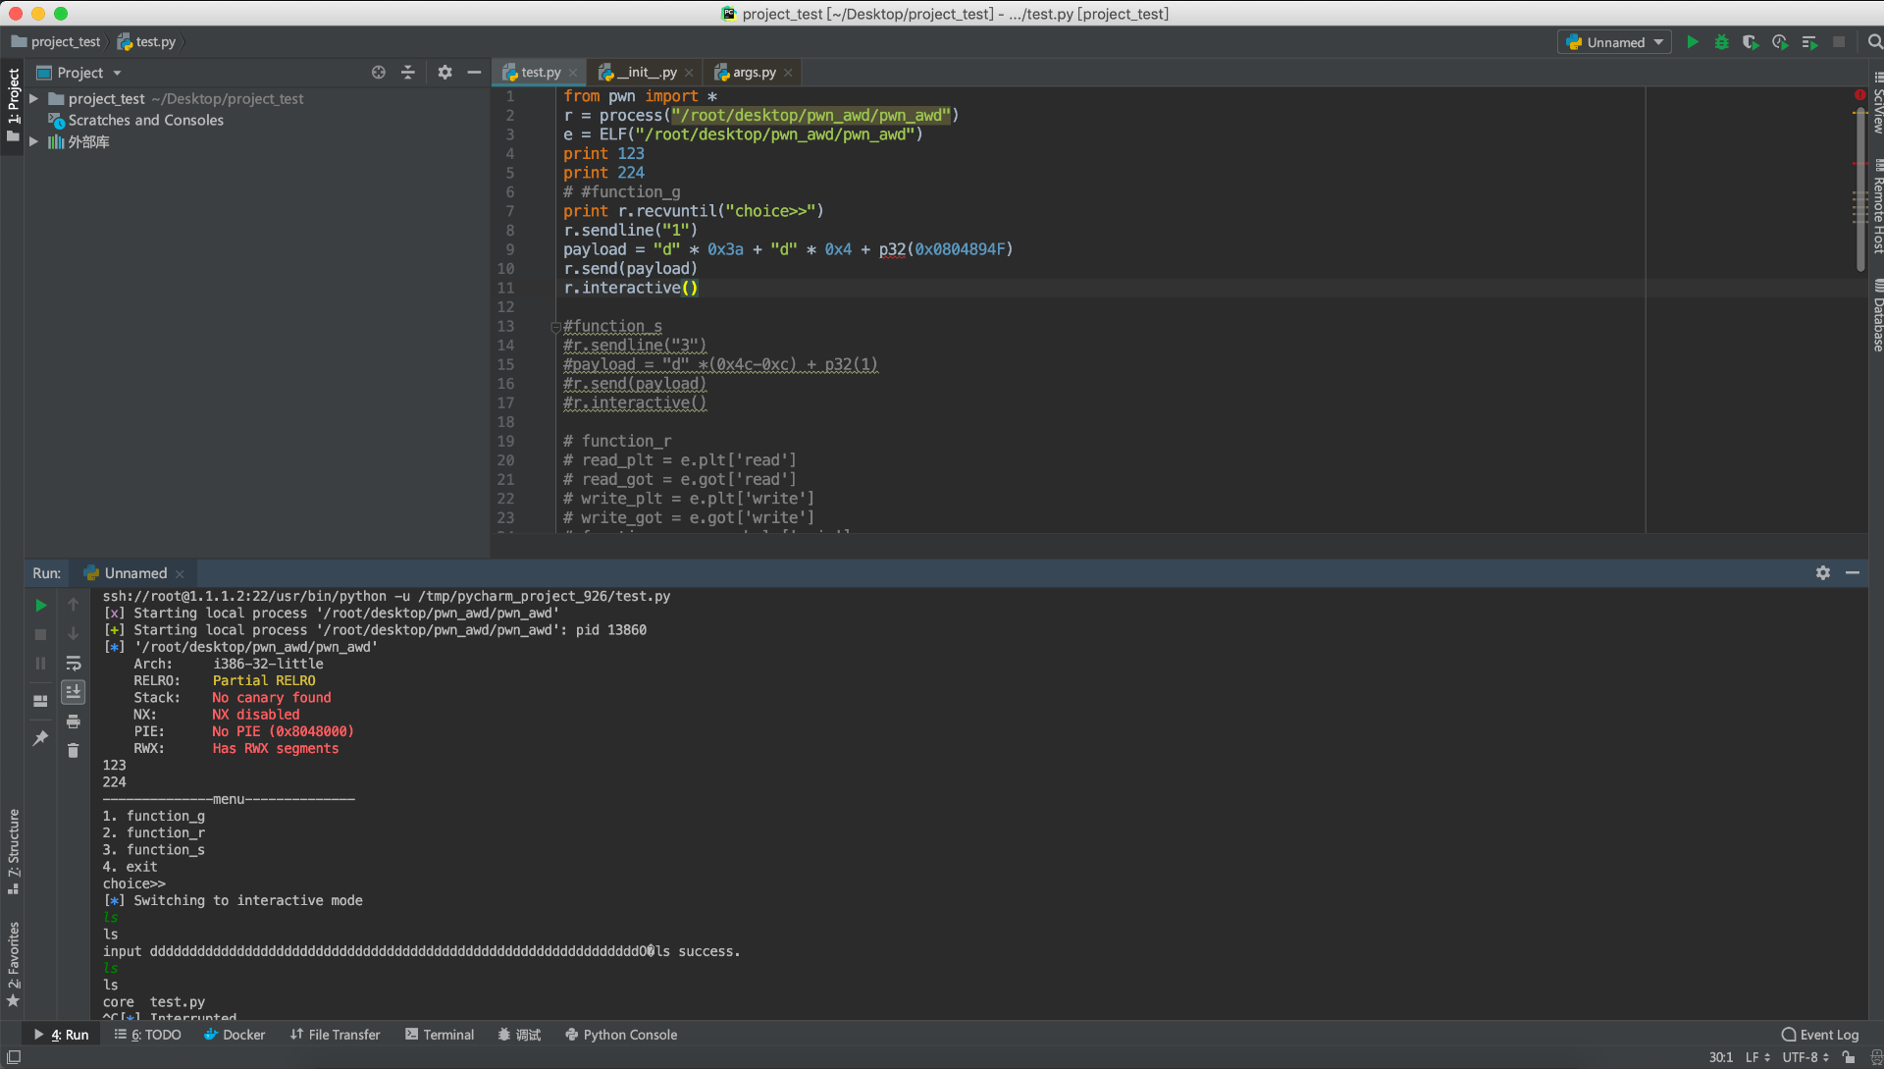Toggle soft-wrap in Run console
Image resolution: width=1884 pixels, height=1069 pixels.
click(73, 664)
